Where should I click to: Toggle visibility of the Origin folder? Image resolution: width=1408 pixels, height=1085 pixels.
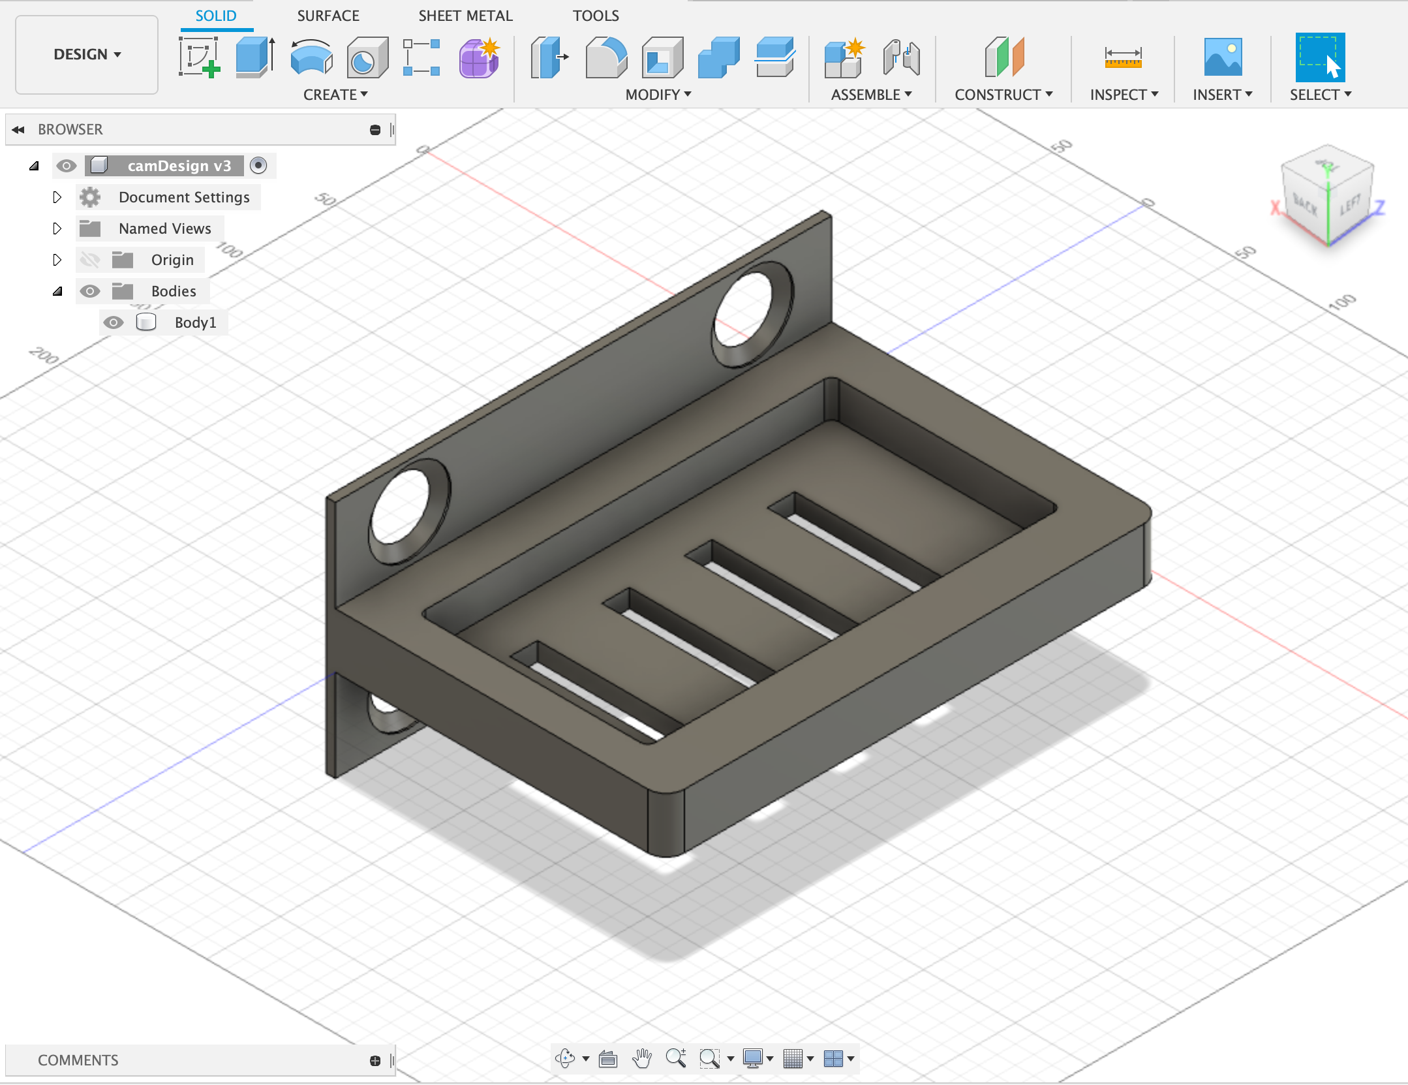[x=90, y=260]
